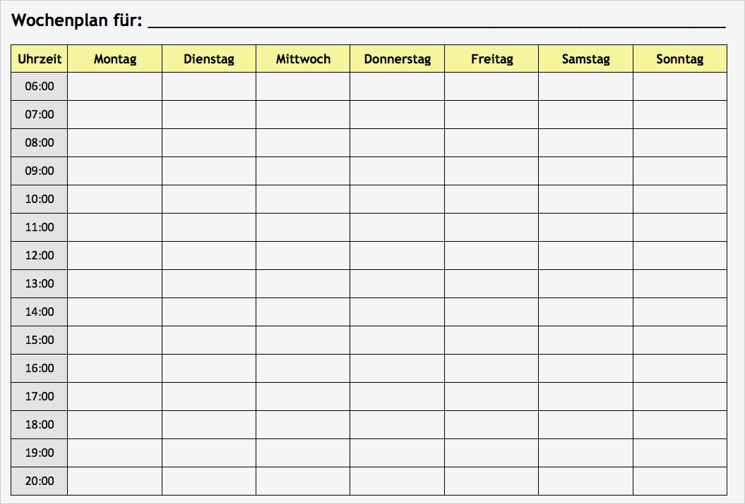The width and height of the screenshot is (745, 504).
Task: Click the 20:00 time row label
Action: (x=40, y=481)
